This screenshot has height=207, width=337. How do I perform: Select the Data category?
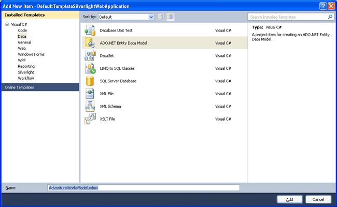(22, 36)
